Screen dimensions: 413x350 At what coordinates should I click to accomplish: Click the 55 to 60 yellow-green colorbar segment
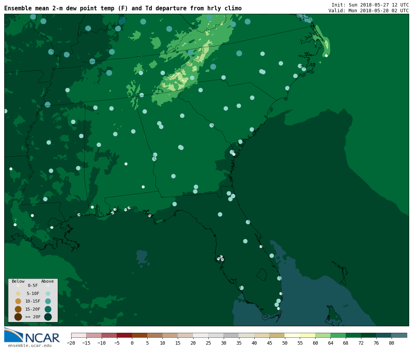[x=308, y=335]
